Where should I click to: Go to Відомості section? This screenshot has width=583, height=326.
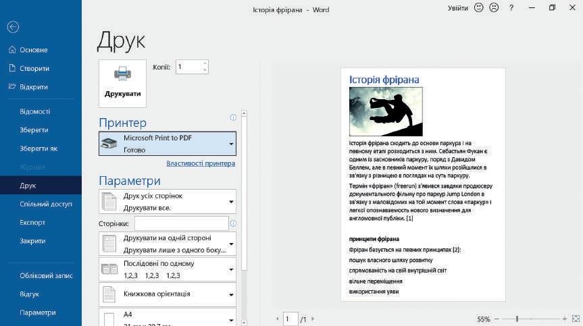(35, 111)
